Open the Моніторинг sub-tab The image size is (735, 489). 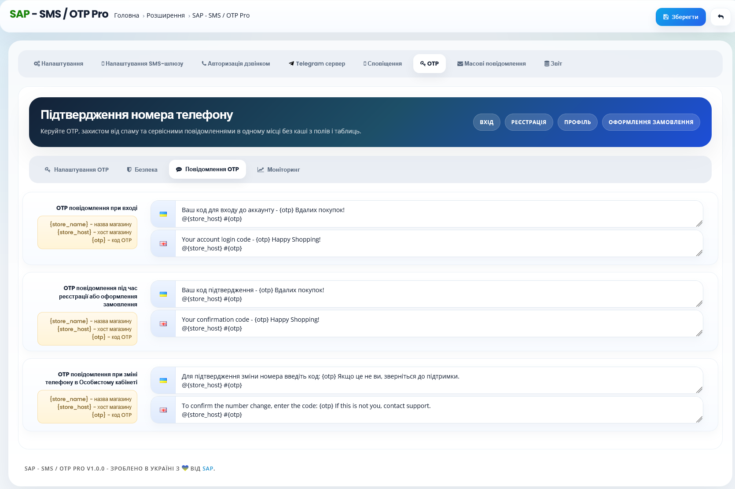279,169
